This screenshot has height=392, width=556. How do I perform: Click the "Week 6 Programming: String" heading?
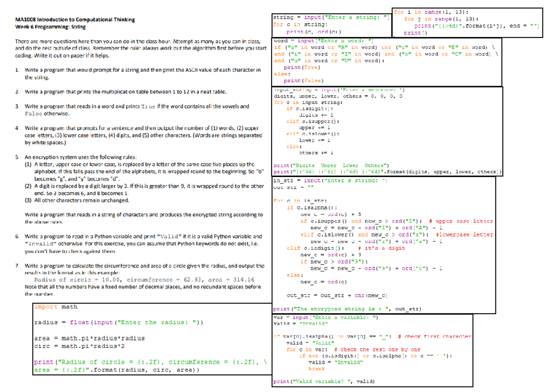click(x=49, y=27)
